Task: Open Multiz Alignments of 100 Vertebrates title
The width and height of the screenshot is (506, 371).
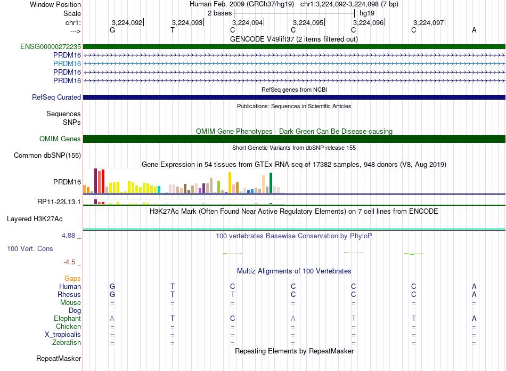Action: (x=294, y=271)
